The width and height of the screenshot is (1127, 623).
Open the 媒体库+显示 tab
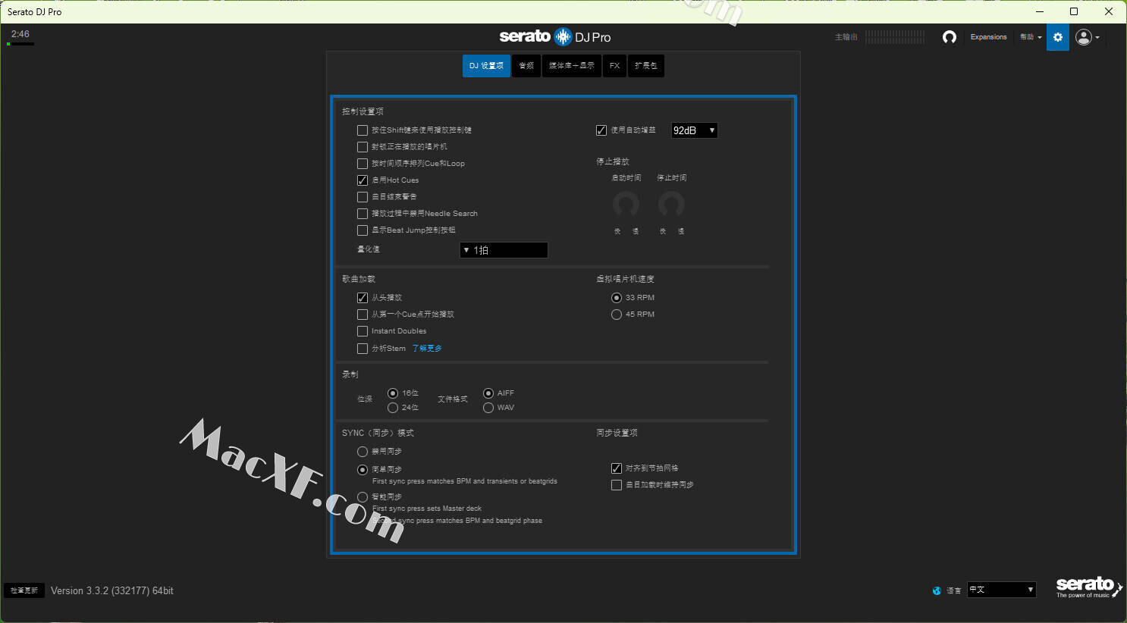point(572,66)
